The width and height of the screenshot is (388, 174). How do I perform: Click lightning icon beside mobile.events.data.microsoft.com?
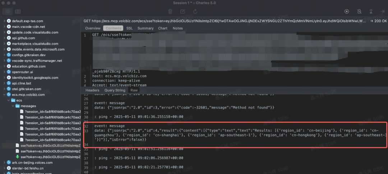click(x=9, y=49)
